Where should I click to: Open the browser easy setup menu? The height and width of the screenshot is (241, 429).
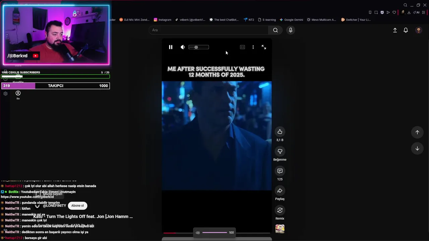coord(424,12)
